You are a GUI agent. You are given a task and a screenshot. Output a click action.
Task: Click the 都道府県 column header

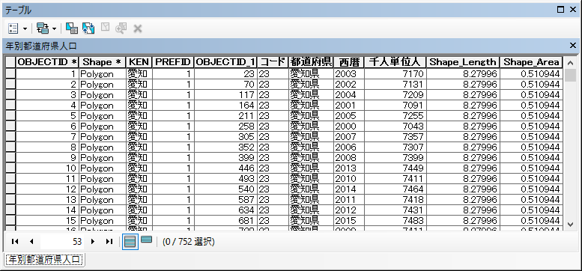[311, 62]
